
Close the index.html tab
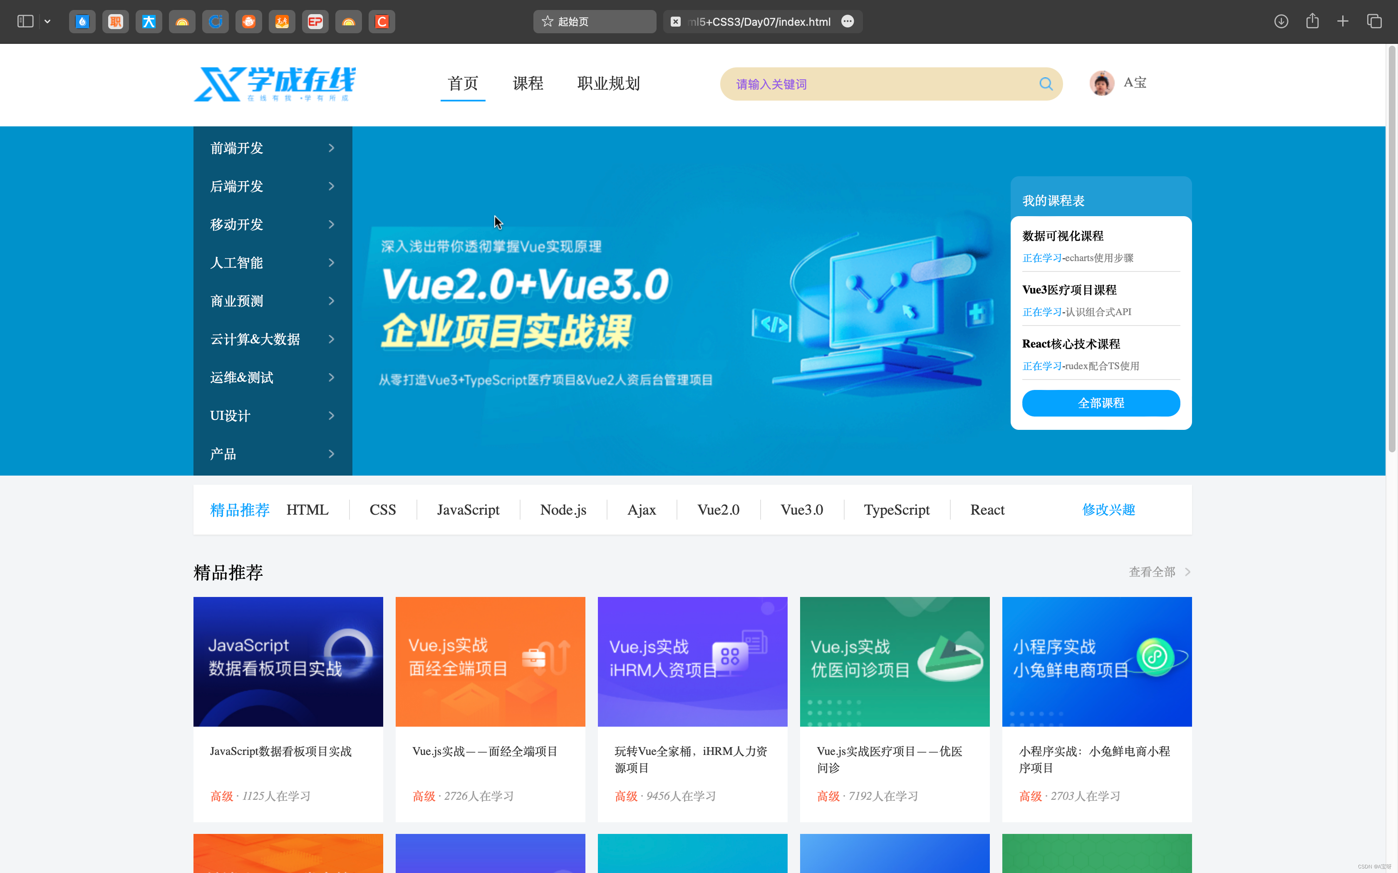tap(675, 22)
